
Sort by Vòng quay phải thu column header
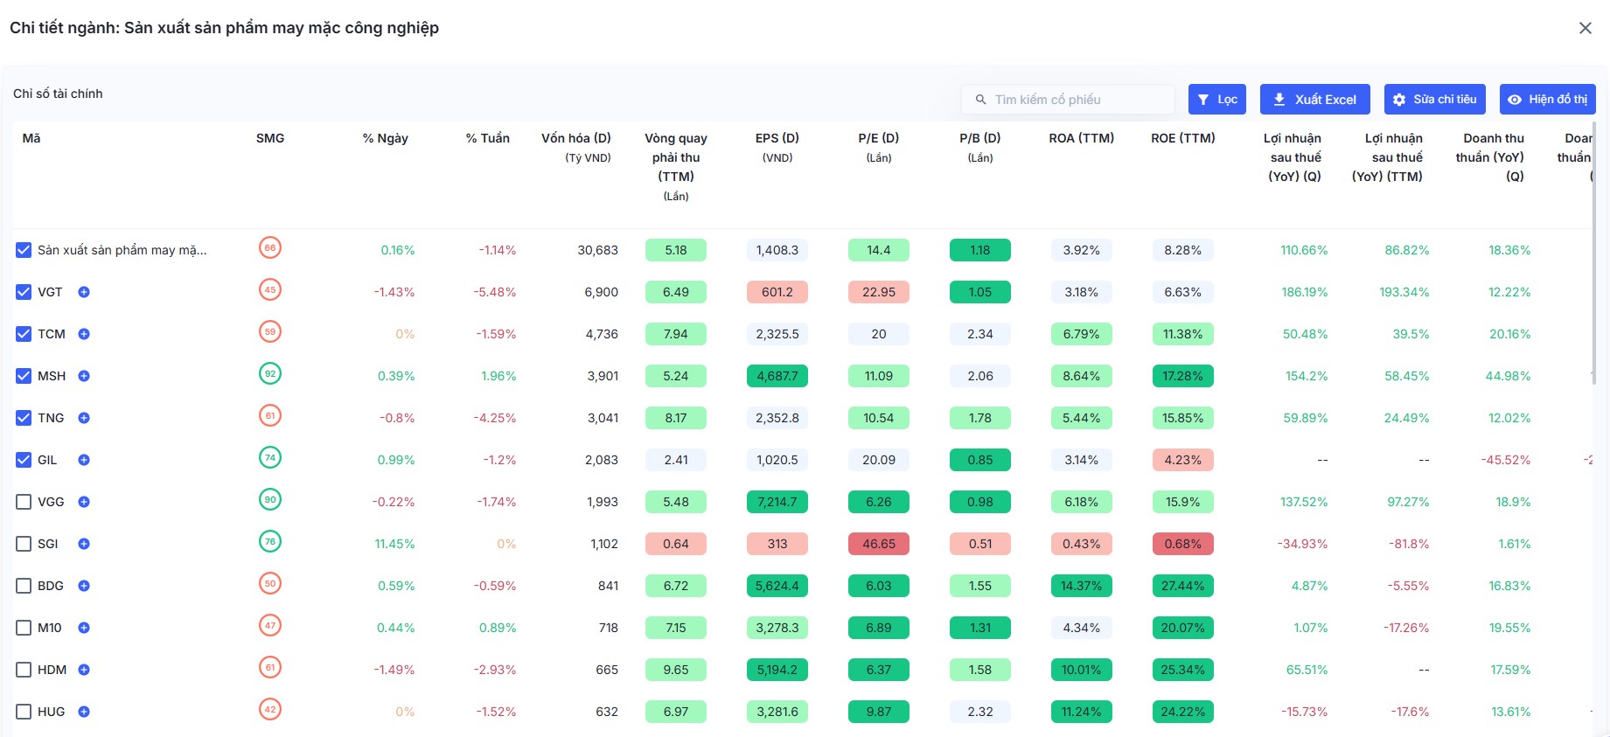[x=676, y=157]
